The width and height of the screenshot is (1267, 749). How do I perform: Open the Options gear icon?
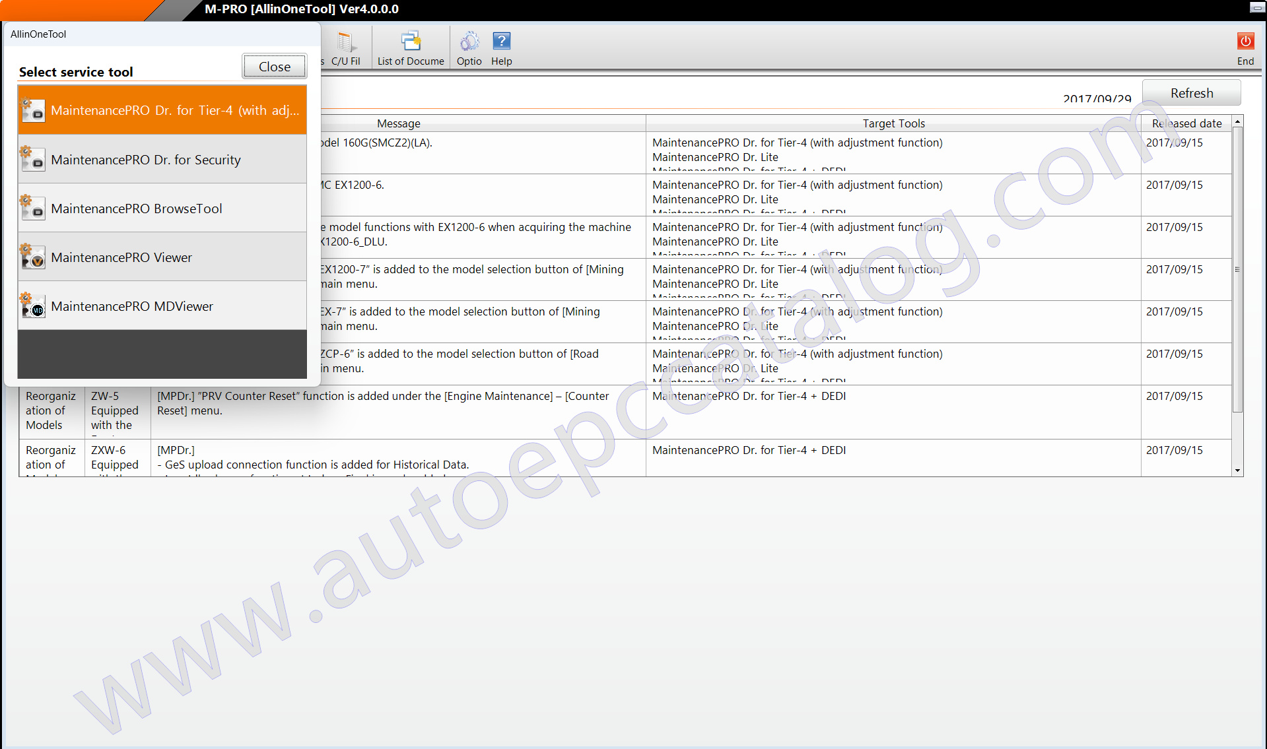[x=469, y=42]
